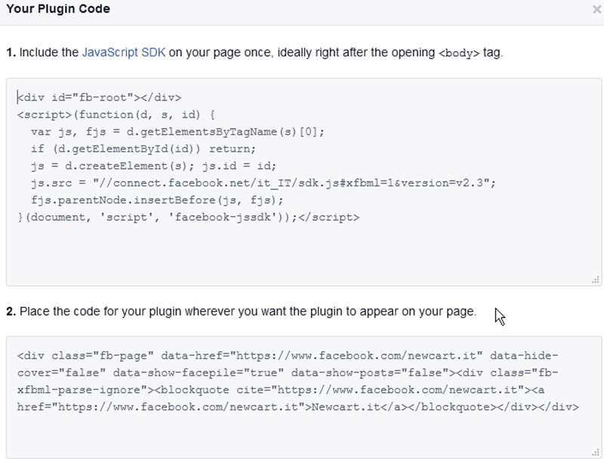Click the line beginning with href="https://www.facebook.com/newcart.it"
Screen dimensions: 604x459
297,407
